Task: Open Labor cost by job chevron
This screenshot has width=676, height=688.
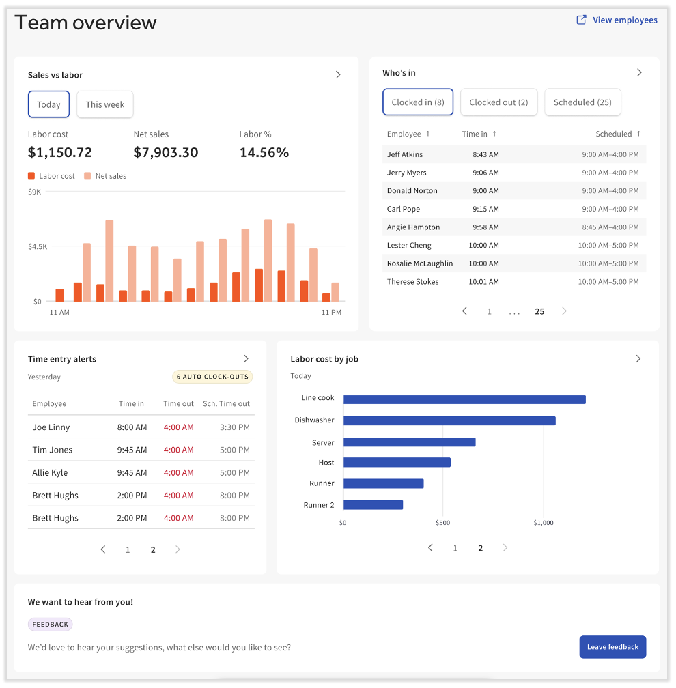Action: point(638,359)
